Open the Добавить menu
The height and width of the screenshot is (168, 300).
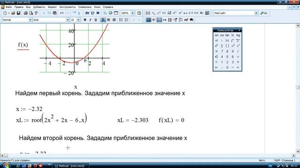coord(39,7)
